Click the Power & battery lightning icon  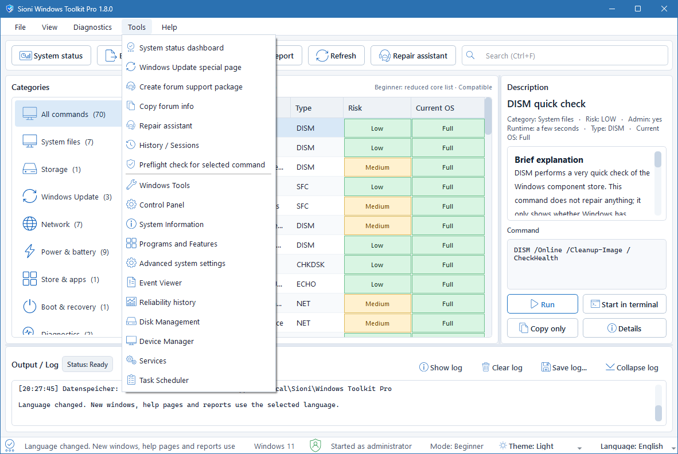(29, 251)
